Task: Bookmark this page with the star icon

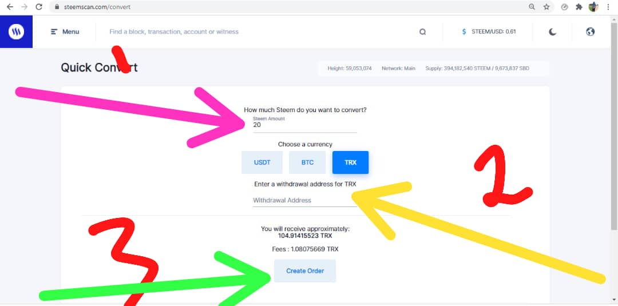Action: pyautogui.click(x=546, y=7)
